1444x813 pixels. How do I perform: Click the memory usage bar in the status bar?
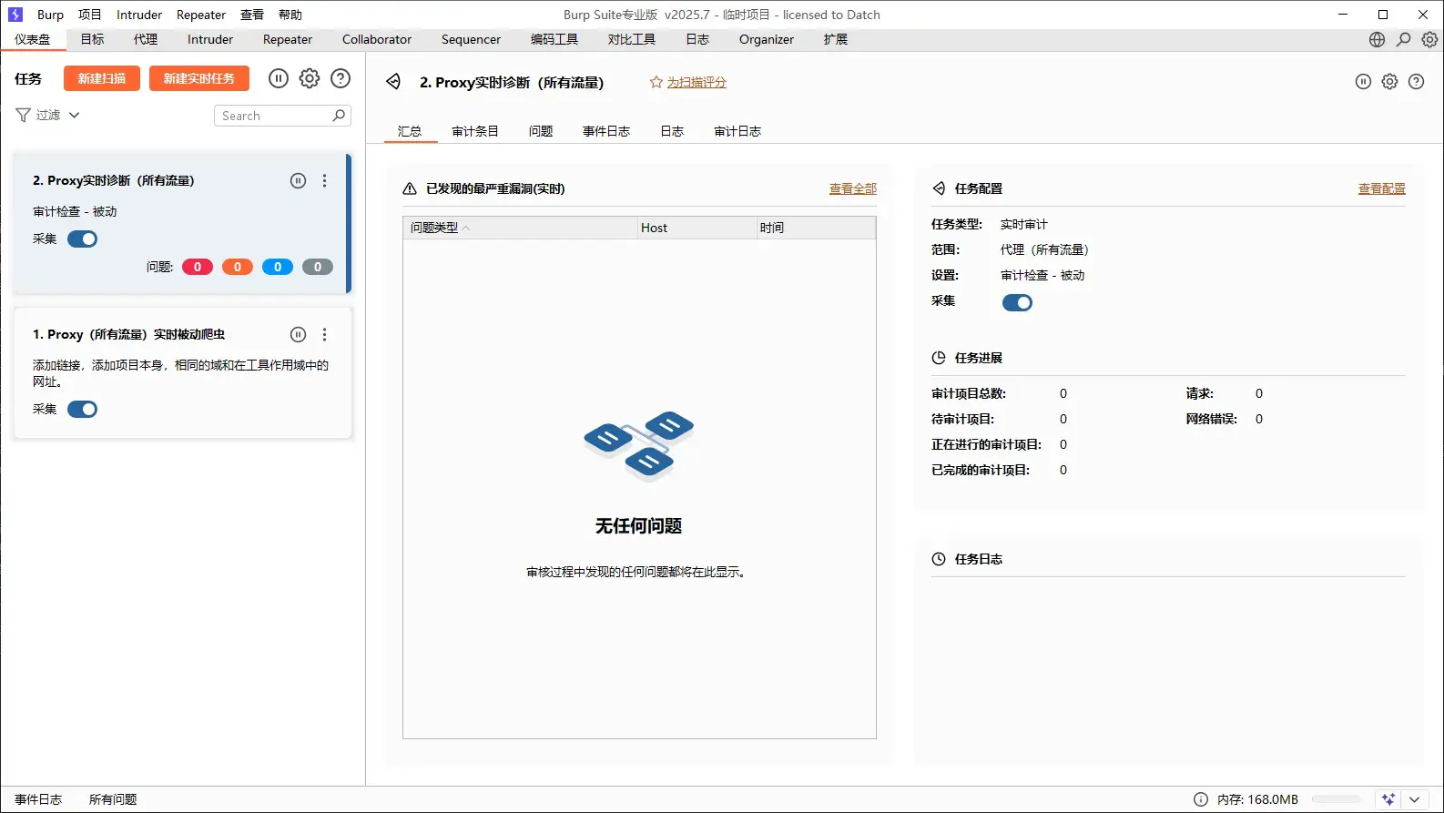(1337, 799)
